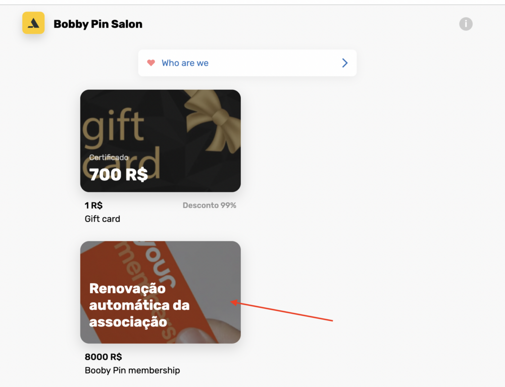Select the "8000 R$" membership price
Viewport: 505px width, 387px height.
(x=104, y=357)
